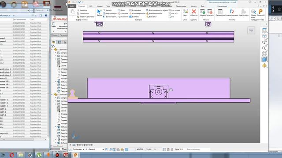Click the red X delete Объекты icon
282x158 pixels.
(194, 12)
